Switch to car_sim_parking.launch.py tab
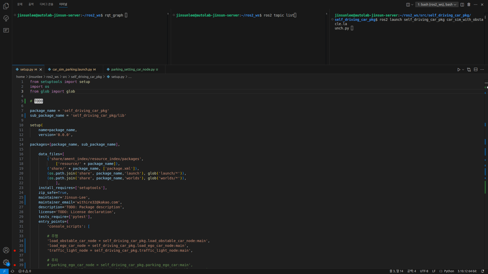 [72, 70]
